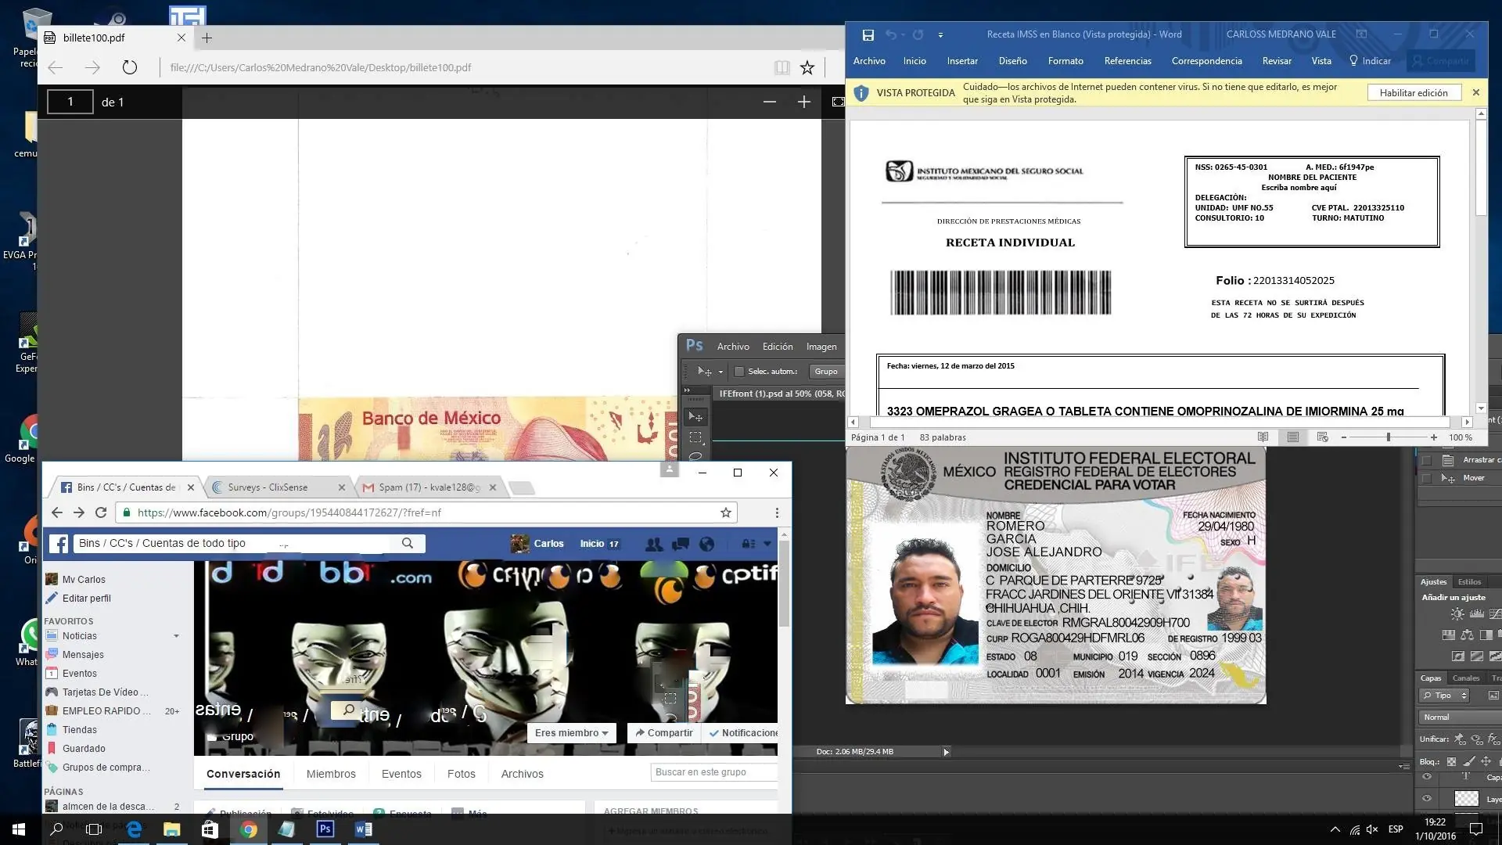This screenshot has width=1502, height=845.
Task: Click the 100 % zoom level in Word
Action: pyautogui.click(x=1460, y=437)
